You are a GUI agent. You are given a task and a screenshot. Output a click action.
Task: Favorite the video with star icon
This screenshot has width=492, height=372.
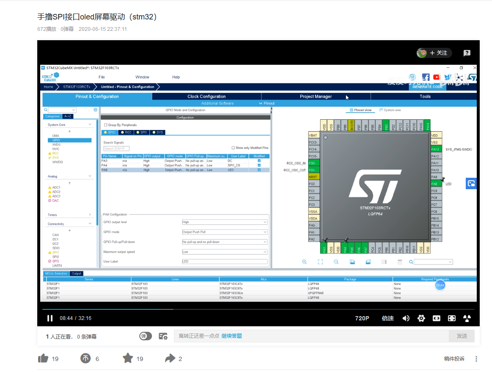point(128,358)
